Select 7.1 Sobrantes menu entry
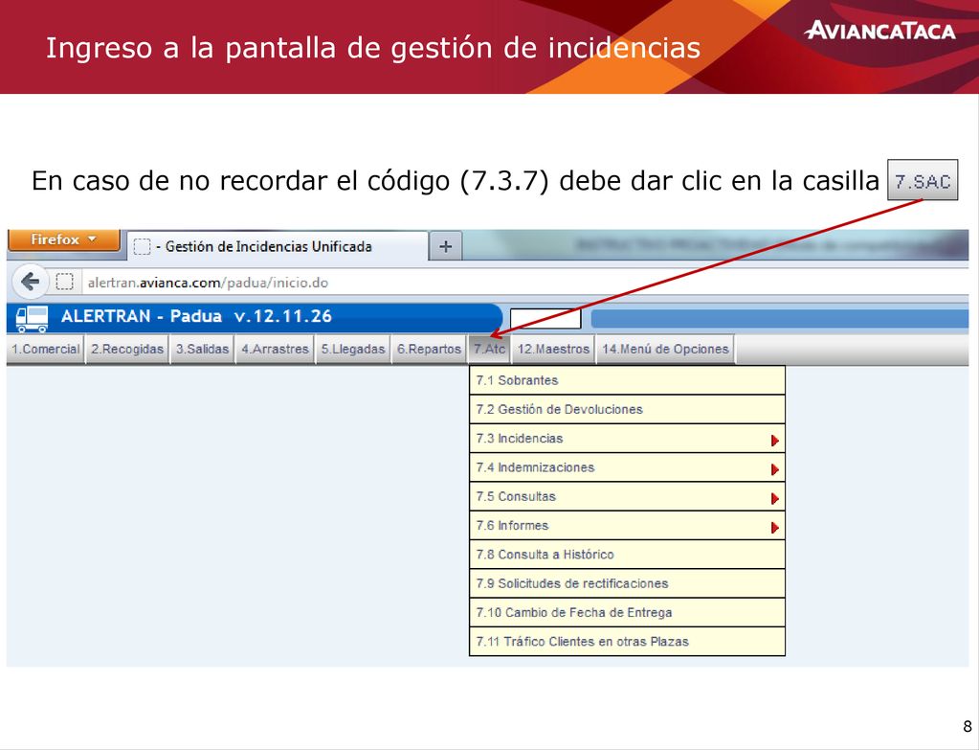 pos(627,380)
